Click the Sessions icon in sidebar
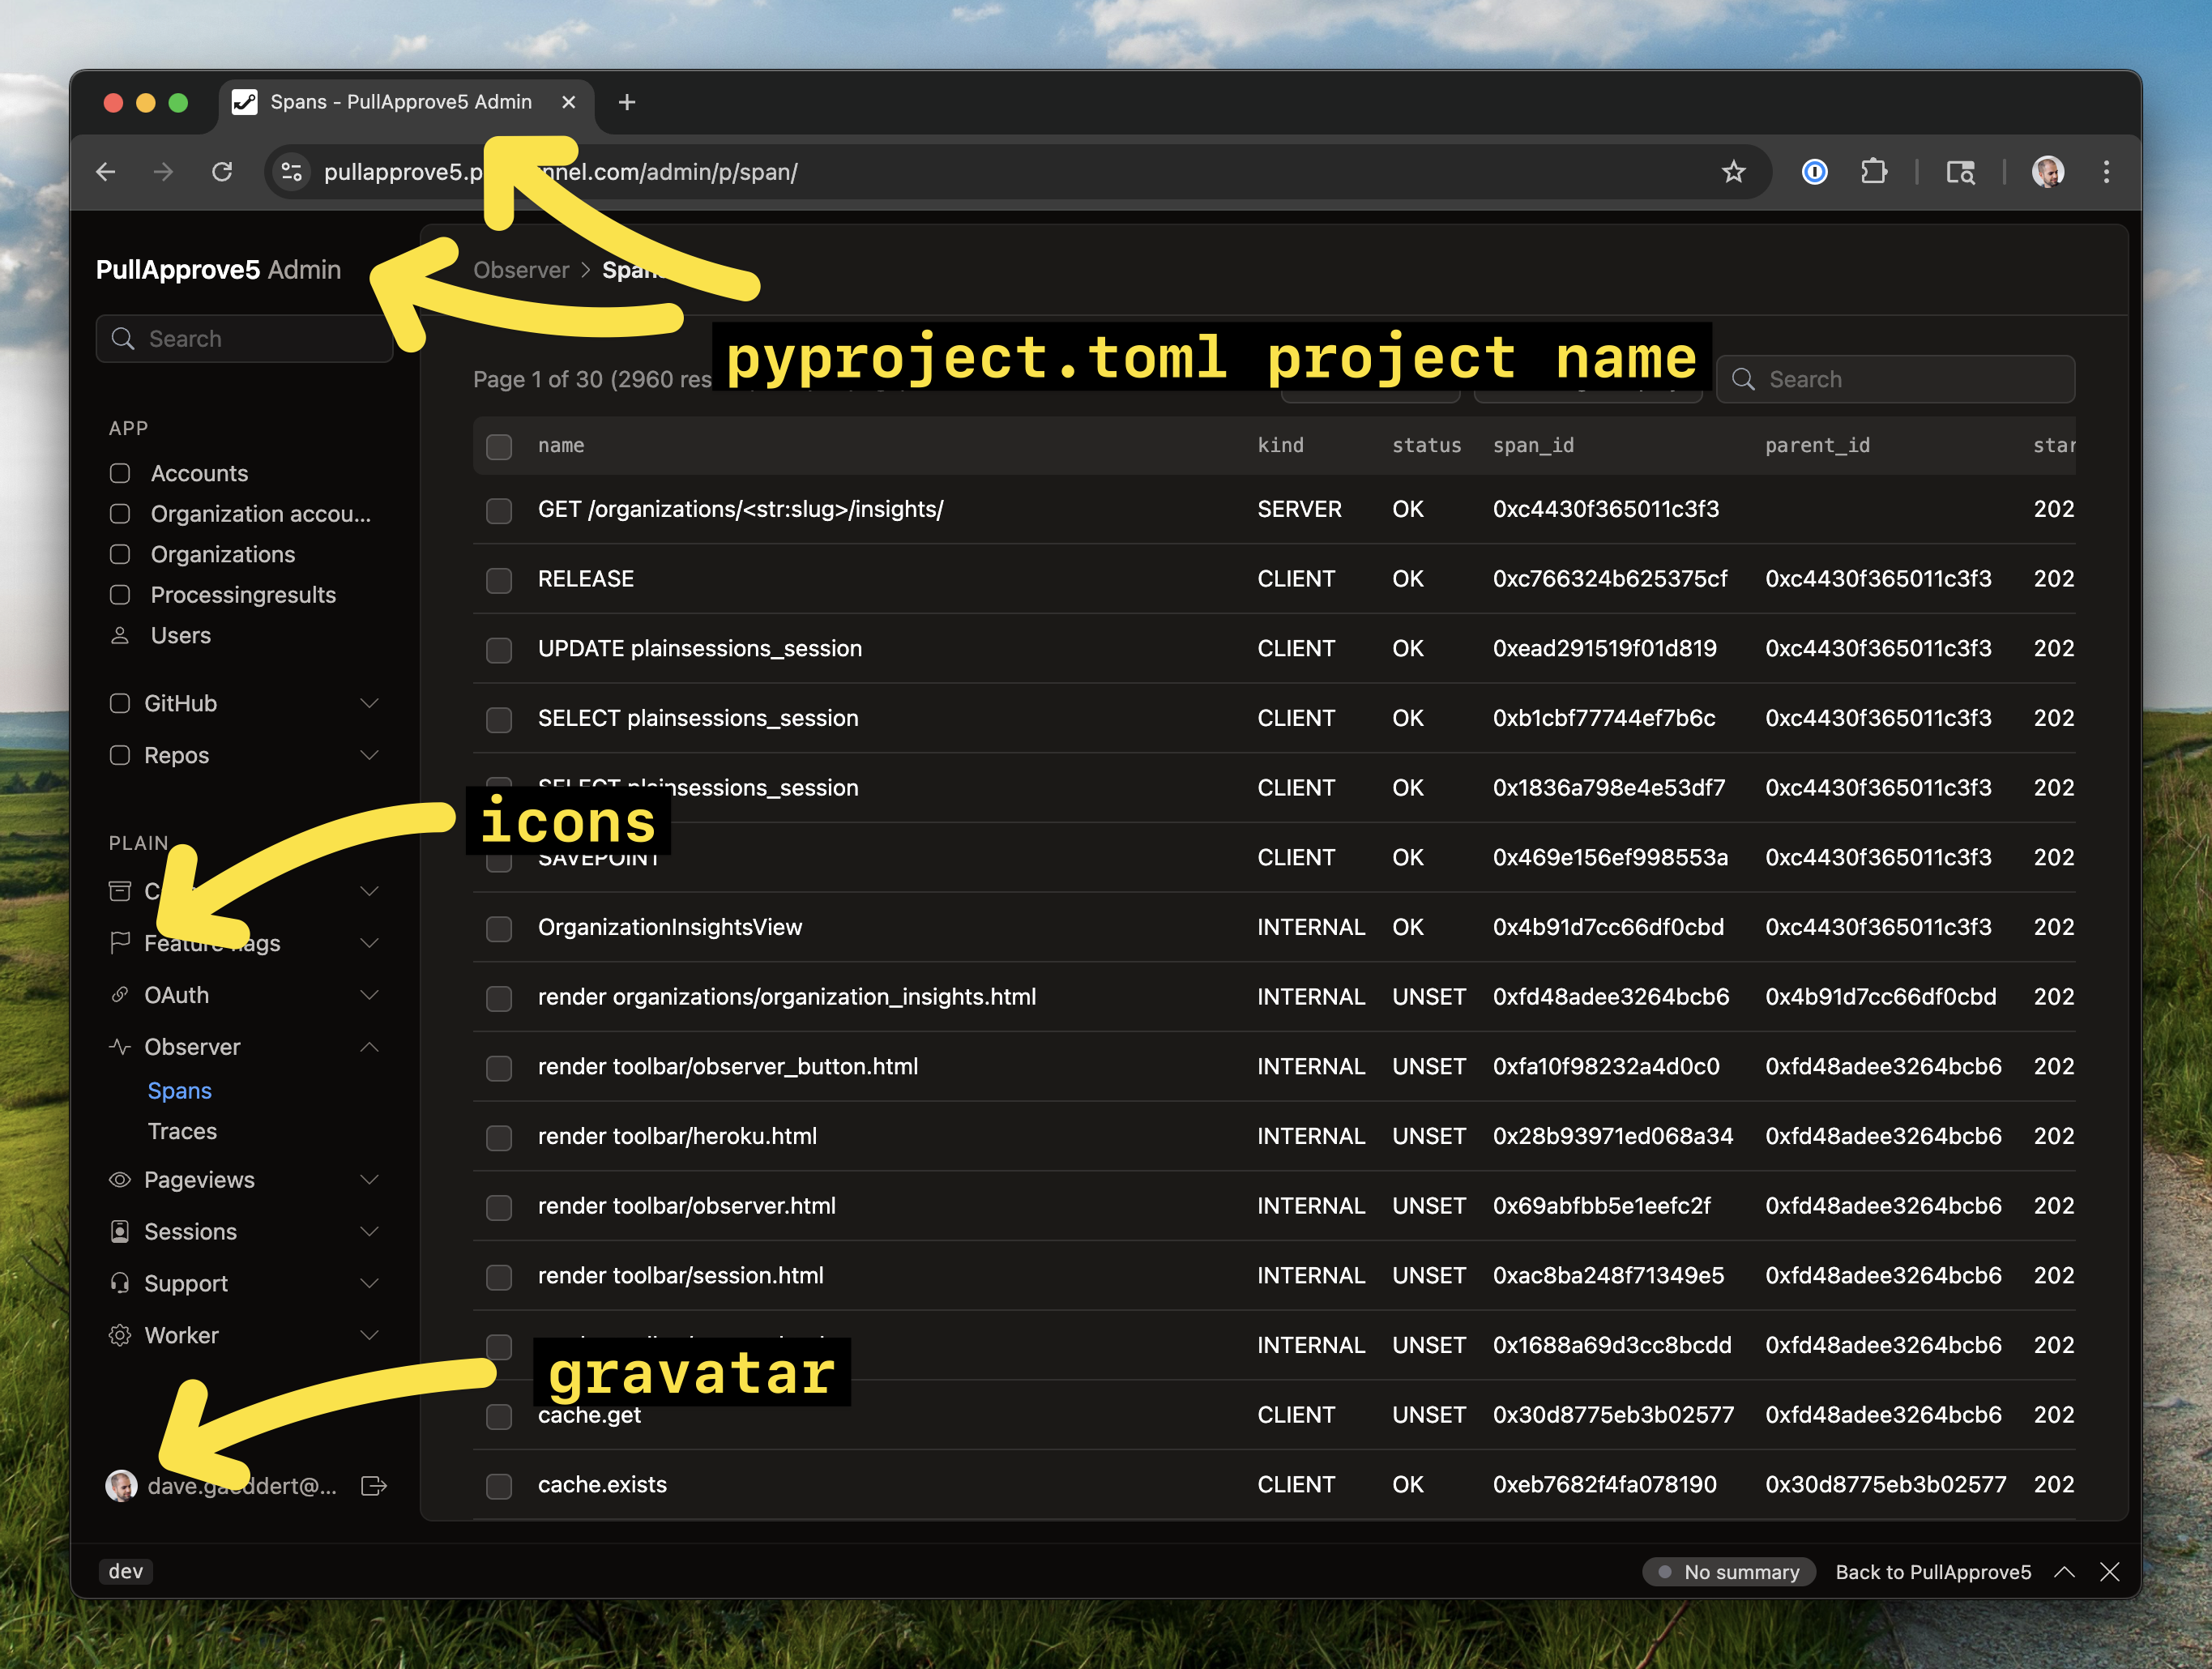 (x=120, y=1232)
